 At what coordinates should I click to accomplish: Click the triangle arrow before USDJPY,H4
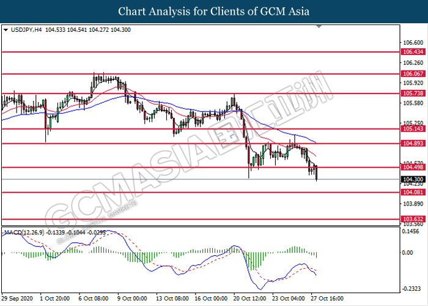pos(6,30)
